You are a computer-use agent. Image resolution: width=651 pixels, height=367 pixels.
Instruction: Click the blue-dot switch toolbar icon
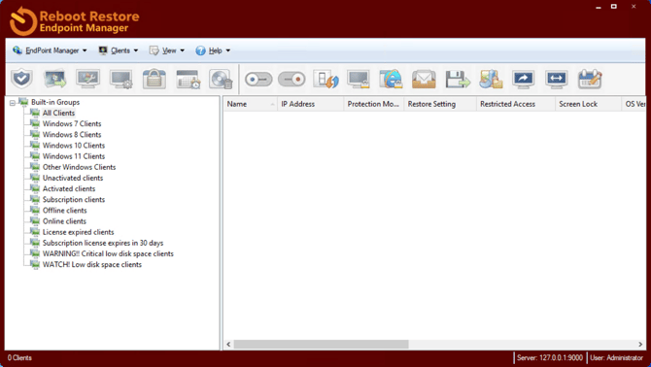point(258,80)
